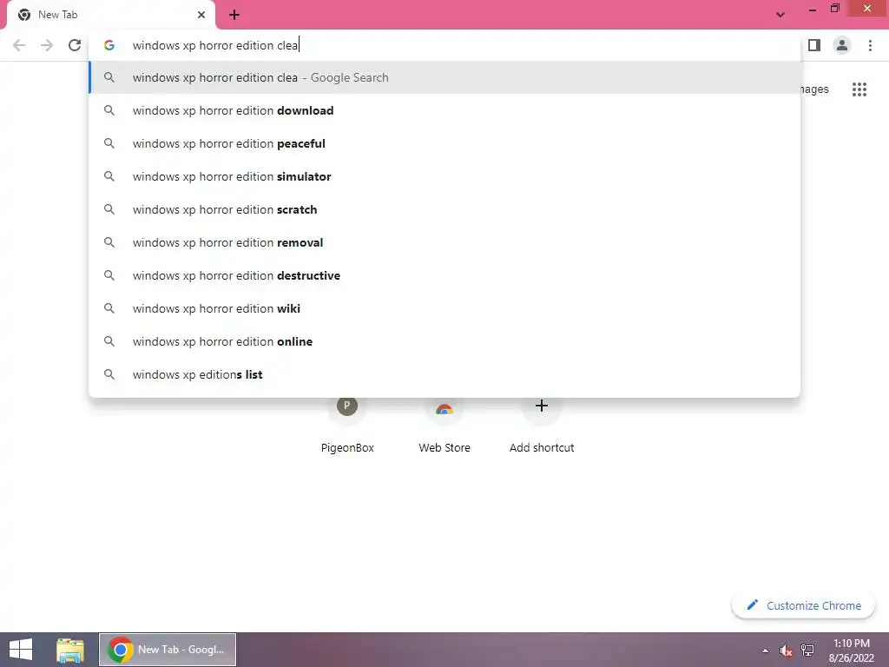Open the Chrome three-dot menu

click(x=870, y=45)
